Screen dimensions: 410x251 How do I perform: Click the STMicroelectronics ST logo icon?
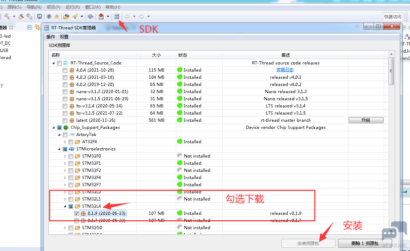(x=72, y=149)
